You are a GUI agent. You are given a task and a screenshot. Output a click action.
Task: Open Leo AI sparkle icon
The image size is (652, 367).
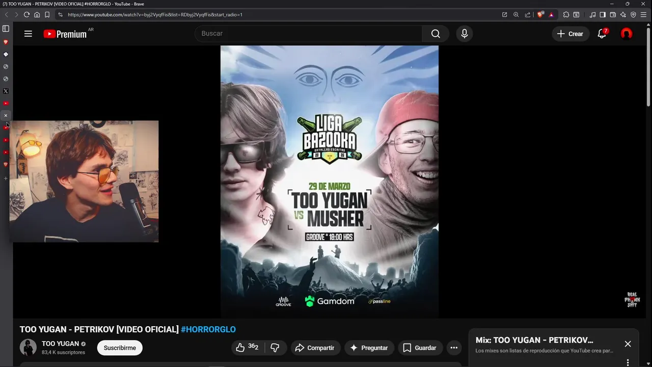click(x=623, y=15)
